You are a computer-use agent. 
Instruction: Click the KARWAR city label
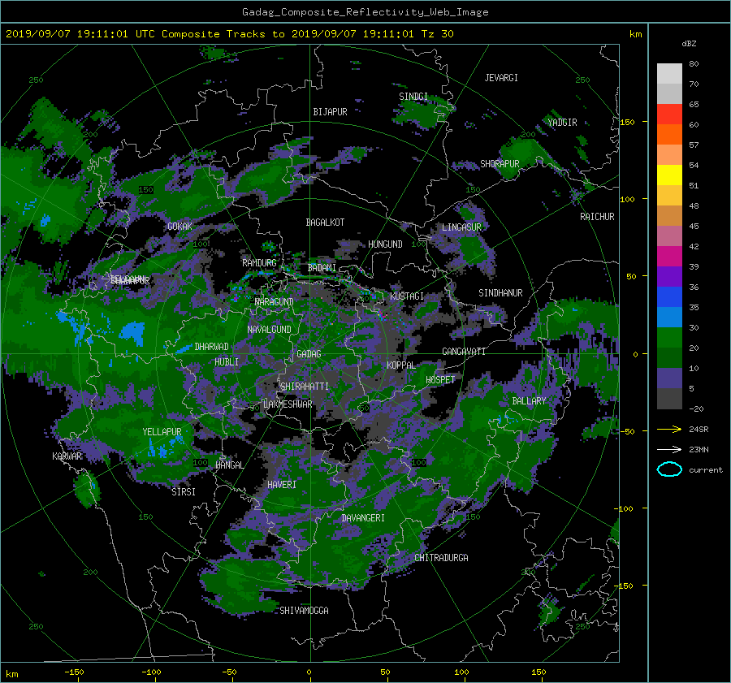coord(67,456)
